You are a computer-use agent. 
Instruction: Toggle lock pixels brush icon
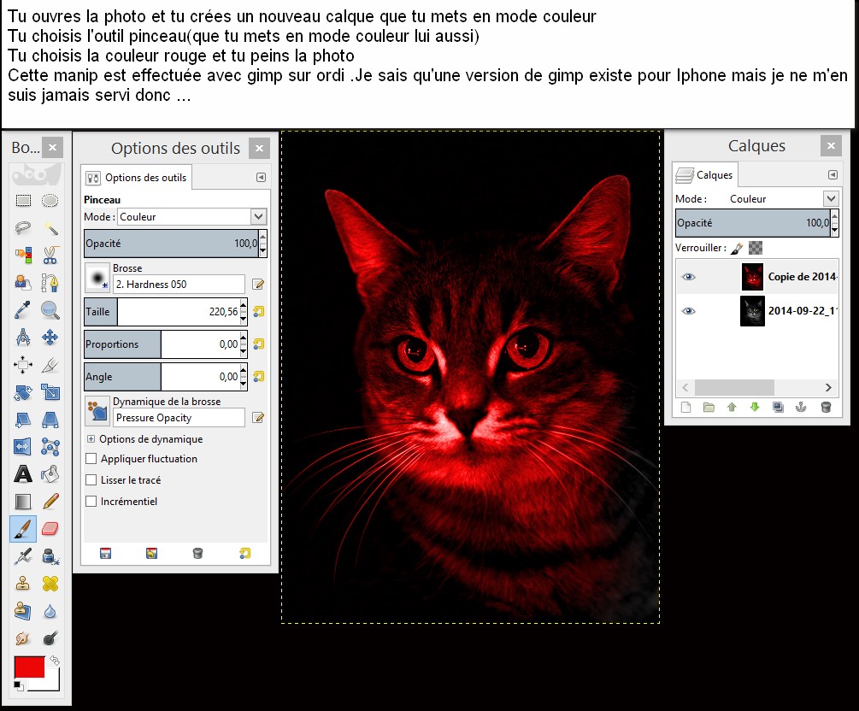tap(738, 248)
